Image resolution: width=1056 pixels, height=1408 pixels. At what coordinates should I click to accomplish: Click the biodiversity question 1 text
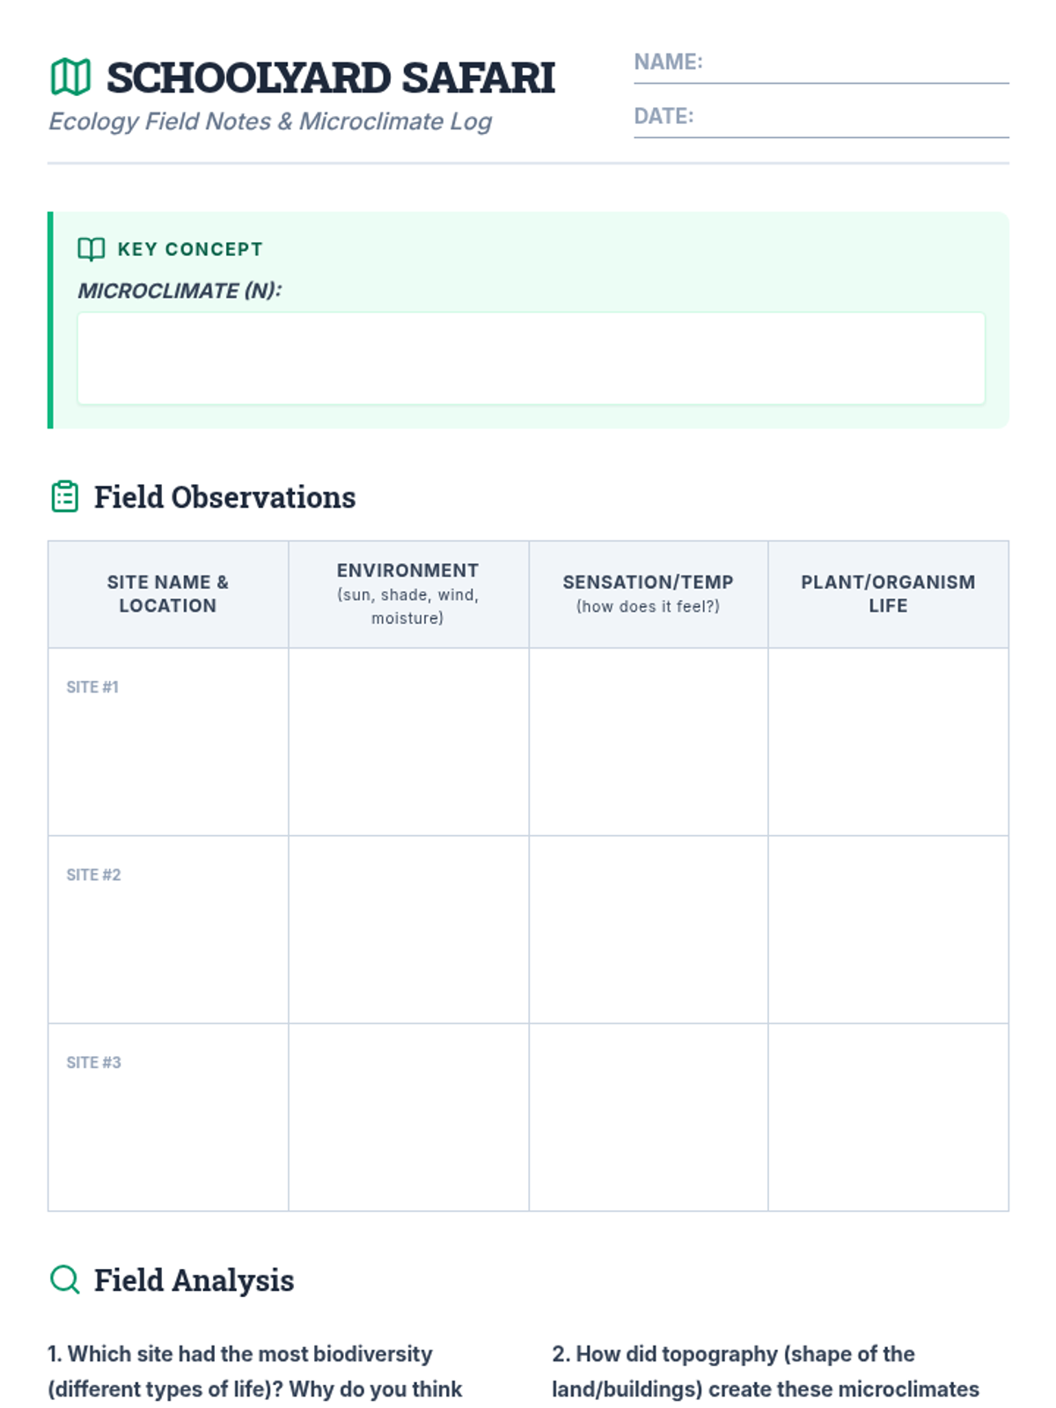(255, 1371)
